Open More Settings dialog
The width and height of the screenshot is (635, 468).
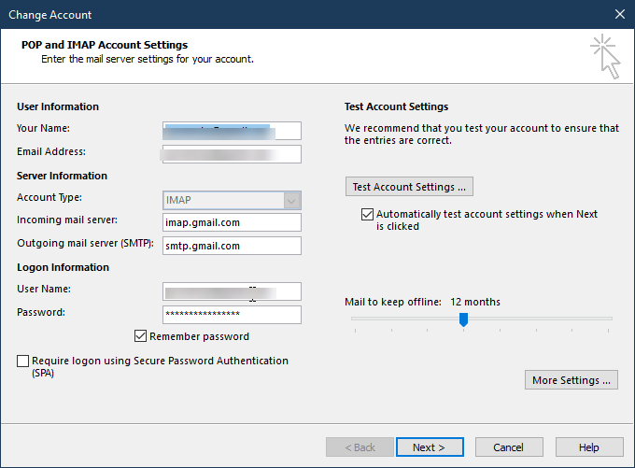click(571, 380)
